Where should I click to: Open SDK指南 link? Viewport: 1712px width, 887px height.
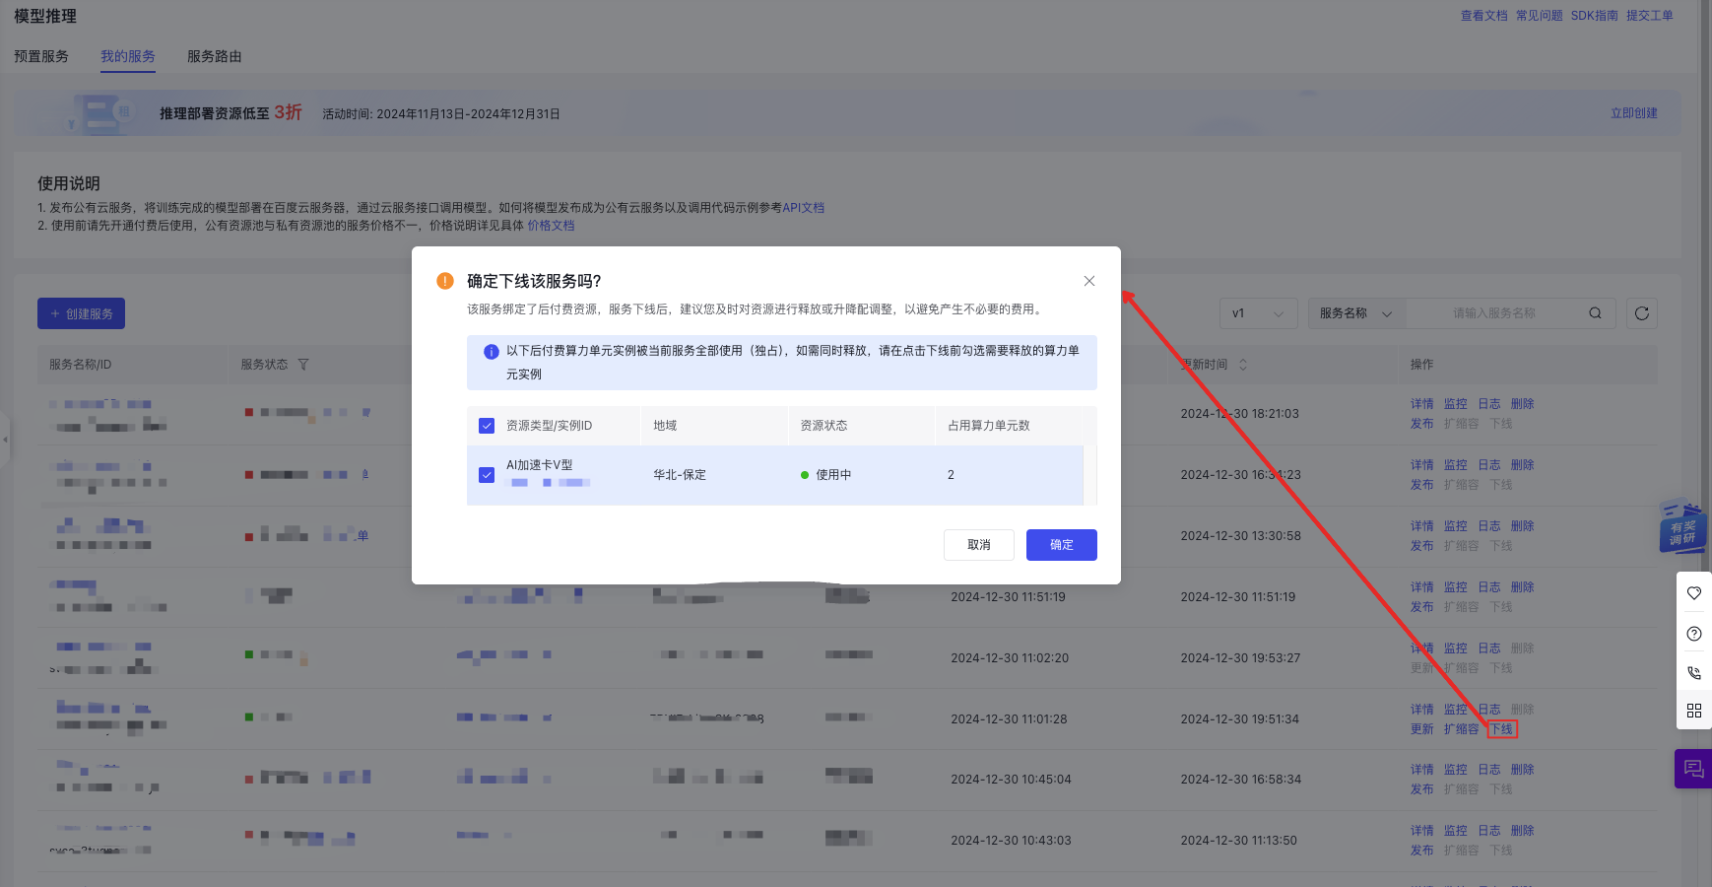click(1595, 16)
